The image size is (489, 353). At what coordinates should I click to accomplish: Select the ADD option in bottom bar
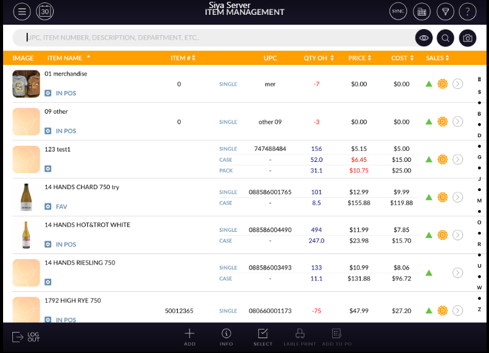(190, 337)
